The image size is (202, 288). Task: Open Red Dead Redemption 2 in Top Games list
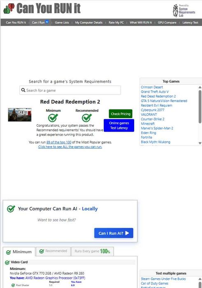pos(158,96)
